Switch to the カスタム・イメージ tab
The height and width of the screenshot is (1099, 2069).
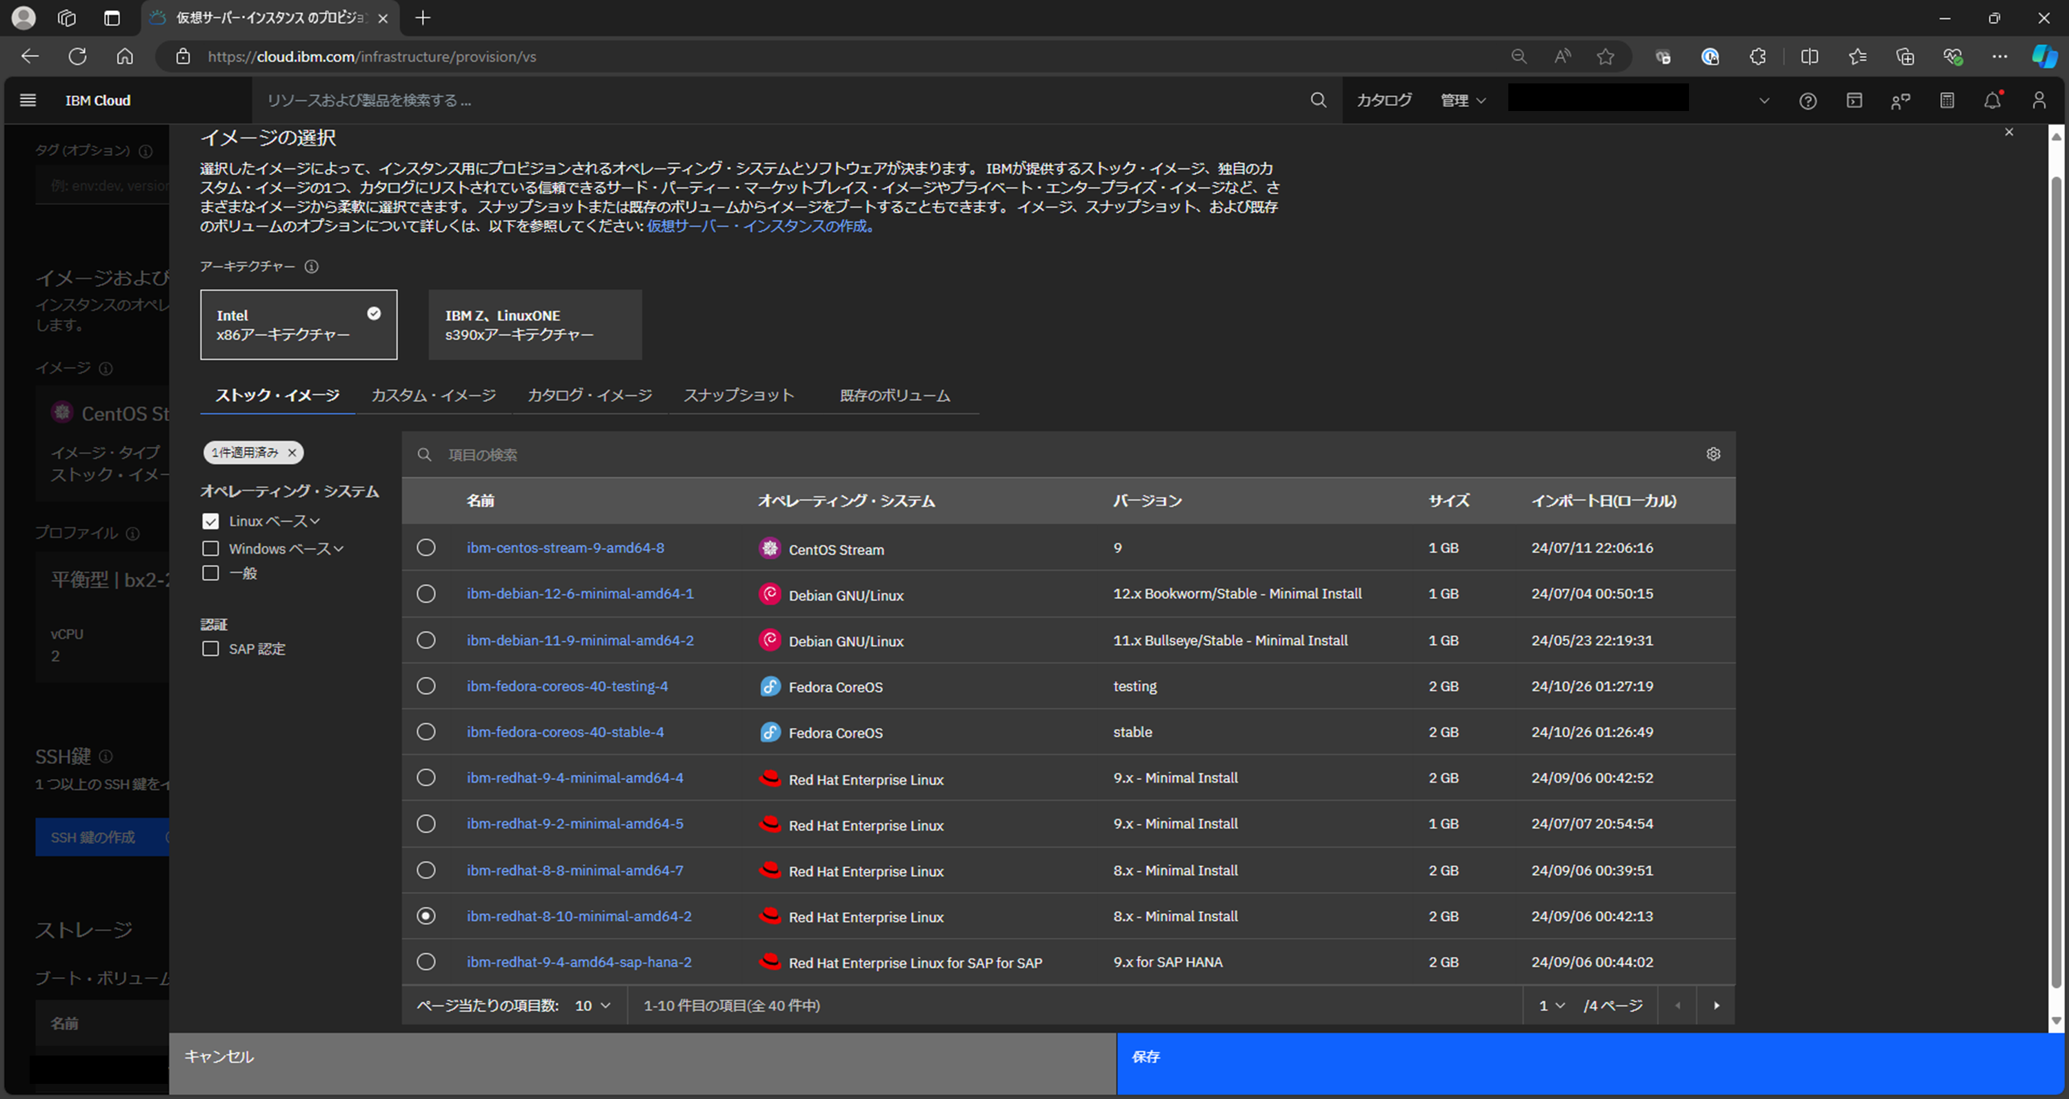[x=433, y=396]
